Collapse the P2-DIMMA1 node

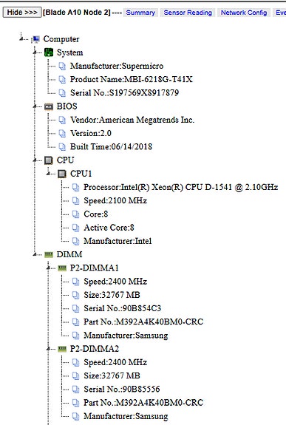point(48,268)
